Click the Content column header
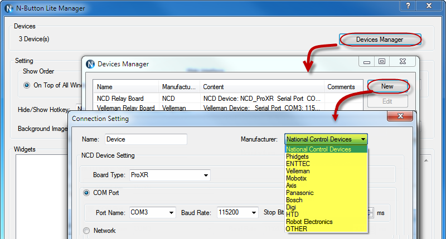The image size is (446, 239). pos(262,87)
